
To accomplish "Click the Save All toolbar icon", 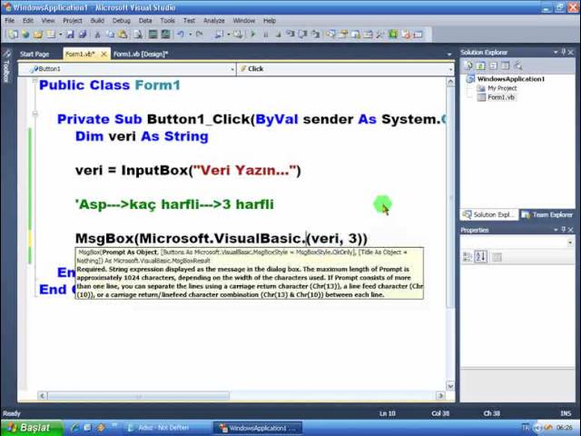I will [83, 35].
